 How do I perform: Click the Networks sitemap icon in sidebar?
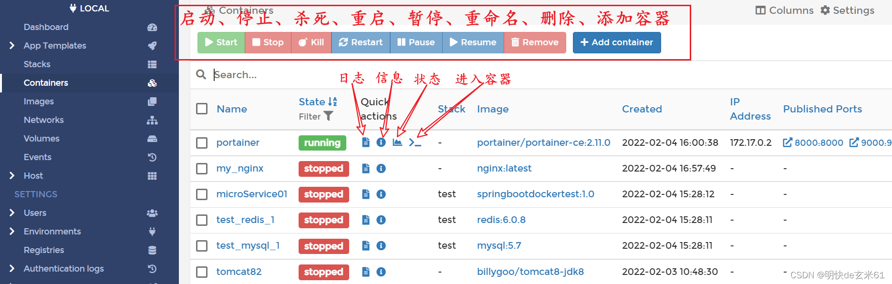152,120
